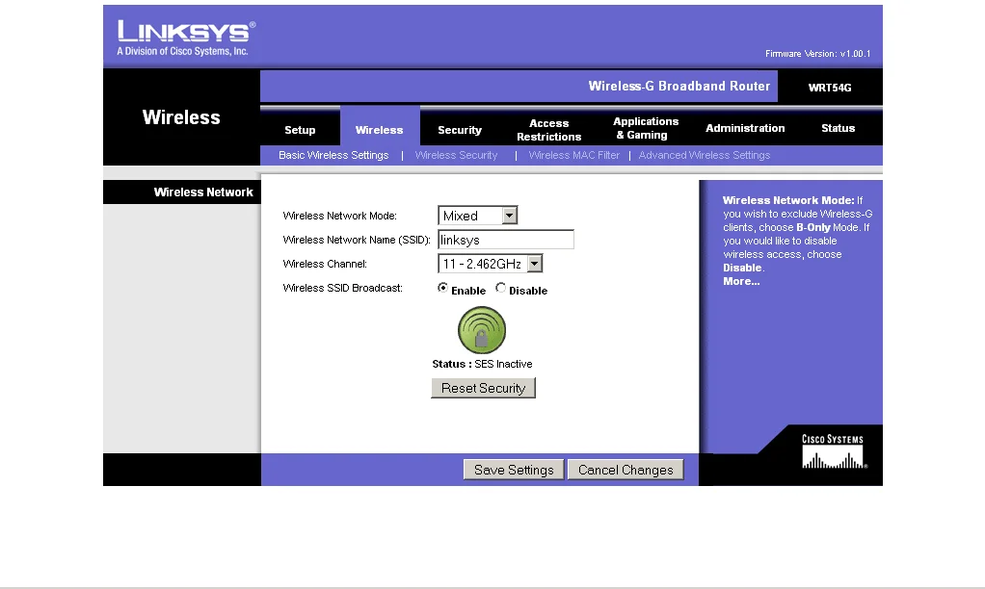This screenshot has height=589, width=985.
Task: Click the Wireless Network Name SSID field
Action: (506, 240)
